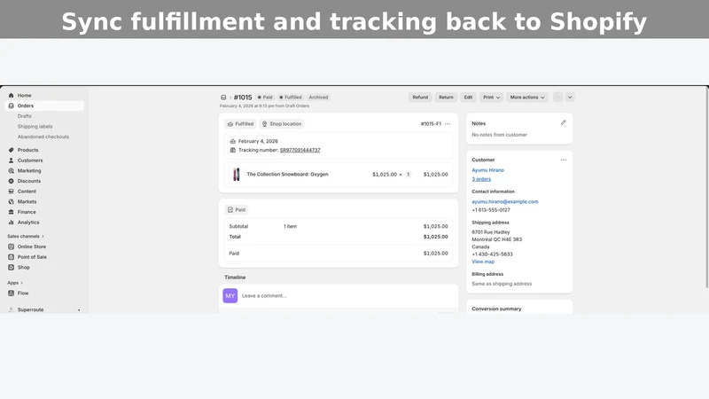Edit notes with the pencil icon

click(564, 122)
